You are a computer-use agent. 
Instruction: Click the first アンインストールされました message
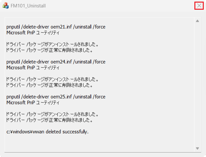(x=52, y=44)
